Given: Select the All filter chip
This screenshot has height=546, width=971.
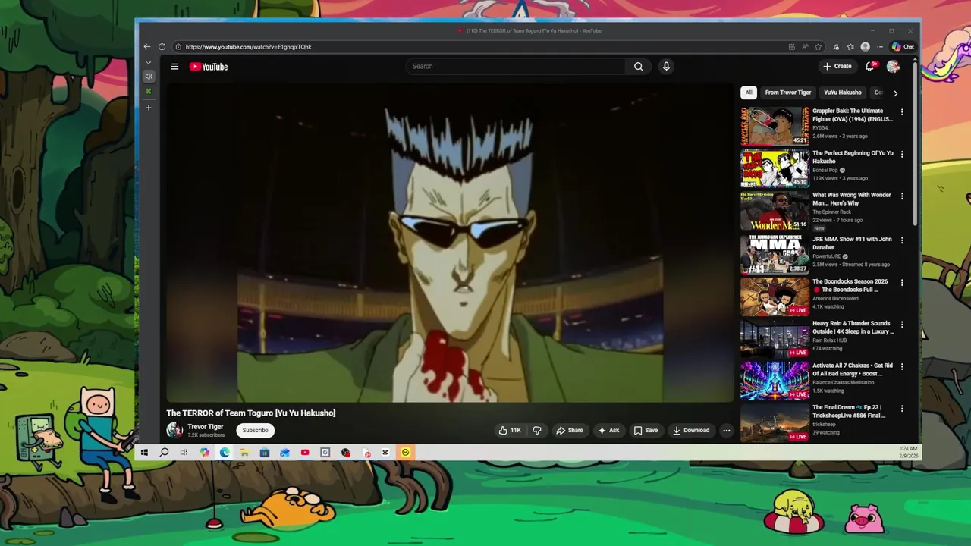Looking at the screenshot, I should 749,93.
